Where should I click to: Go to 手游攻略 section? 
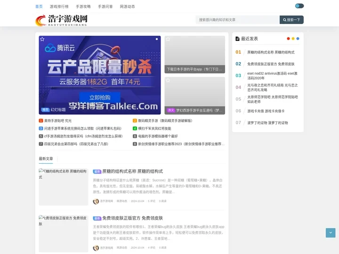[x=83, y=7]
